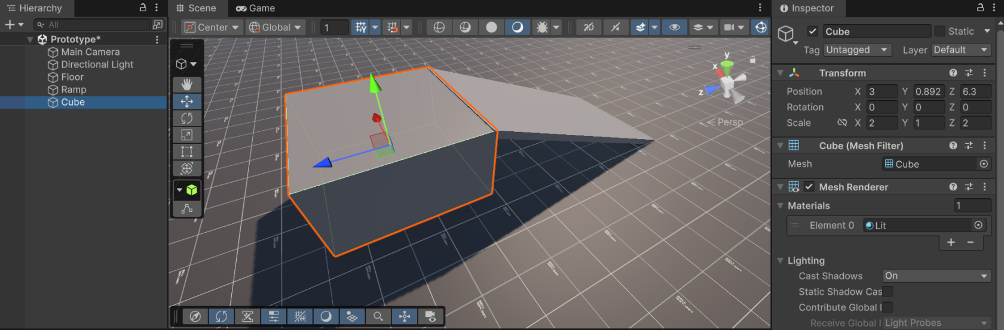Open the Scene view three-dot menu
The width and height of the screenshot is (1004, 330).
coord(760,8)
